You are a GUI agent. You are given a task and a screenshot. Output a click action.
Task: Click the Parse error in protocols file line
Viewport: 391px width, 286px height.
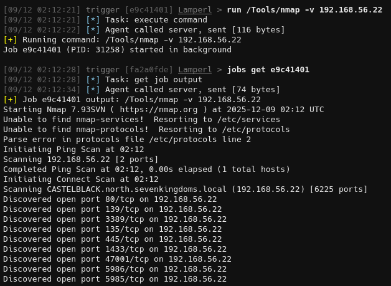click(127, 140)
